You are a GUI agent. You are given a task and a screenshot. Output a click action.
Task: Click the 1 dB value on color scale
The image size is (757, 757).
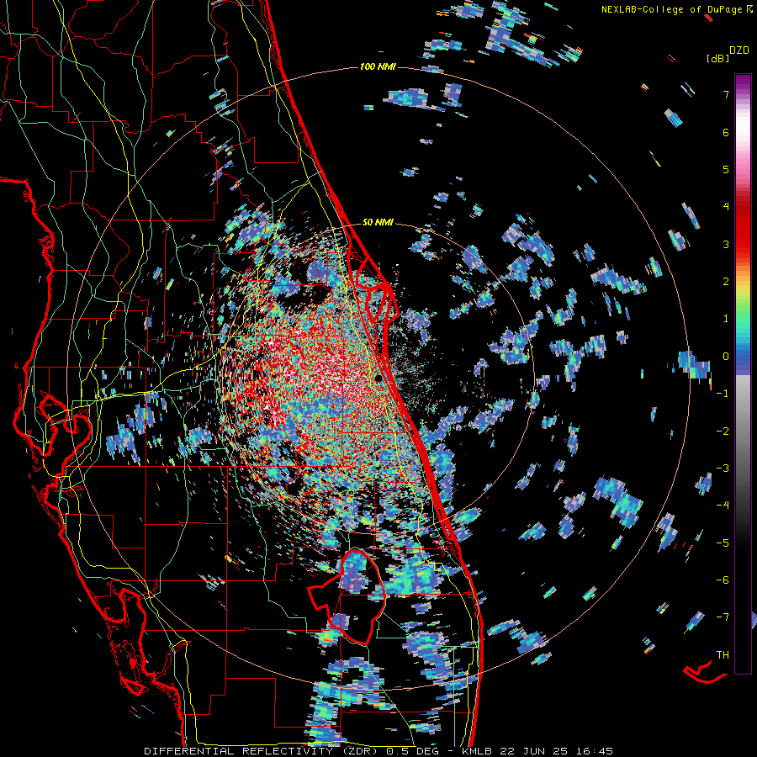(x=726, y=319)
